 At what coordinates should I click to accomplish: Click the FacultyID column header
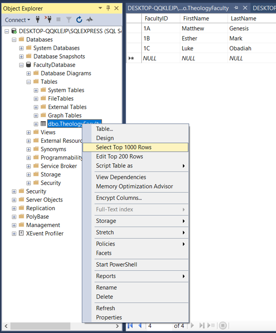161,19
